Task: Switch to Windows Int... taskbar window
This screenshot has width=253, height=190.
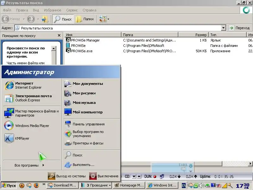Action: point(162,185)
